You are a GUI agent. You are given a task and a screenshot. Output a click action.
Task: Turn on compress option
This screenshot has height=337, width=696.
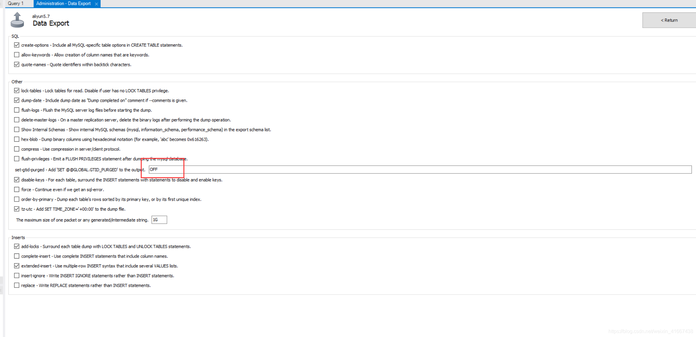coord(17,149)
